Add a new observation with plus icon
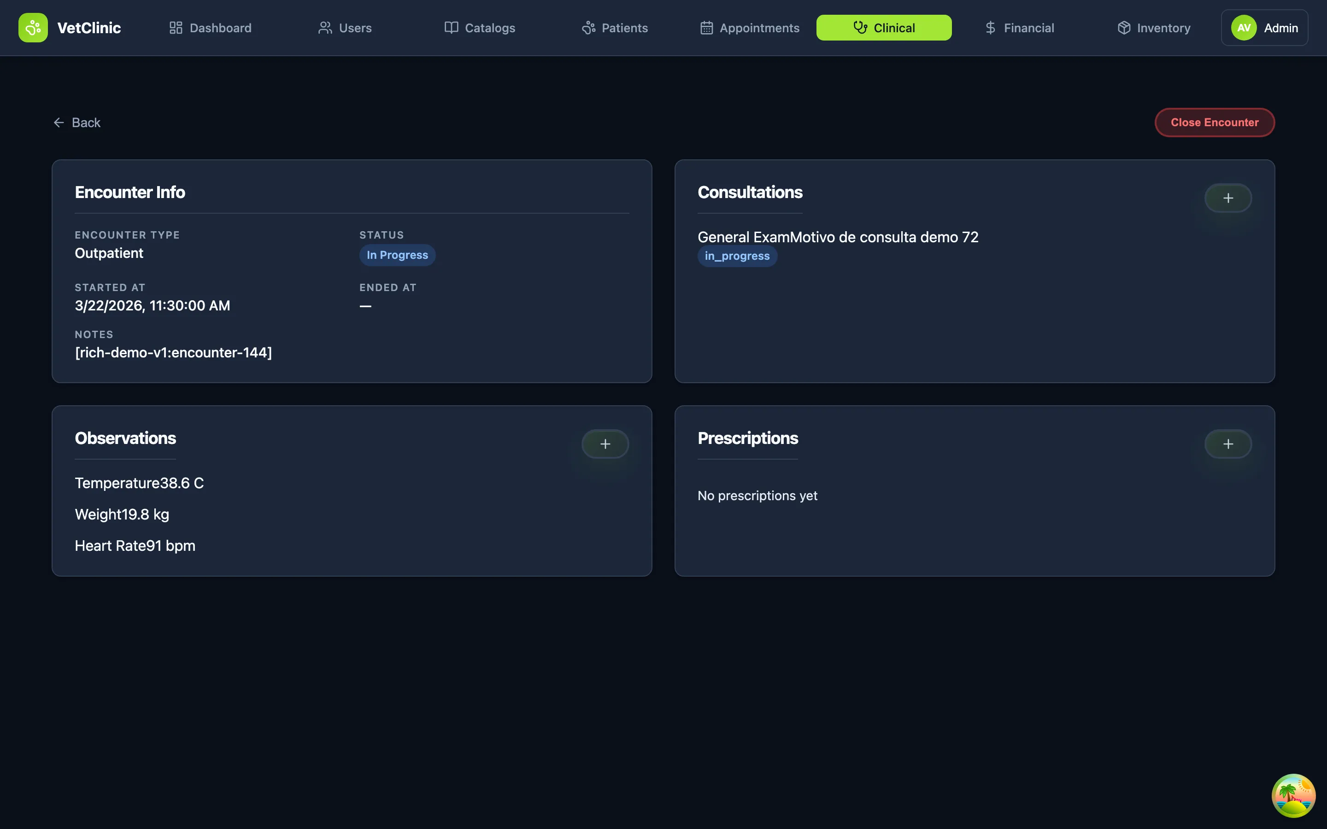 pos(605,444)
